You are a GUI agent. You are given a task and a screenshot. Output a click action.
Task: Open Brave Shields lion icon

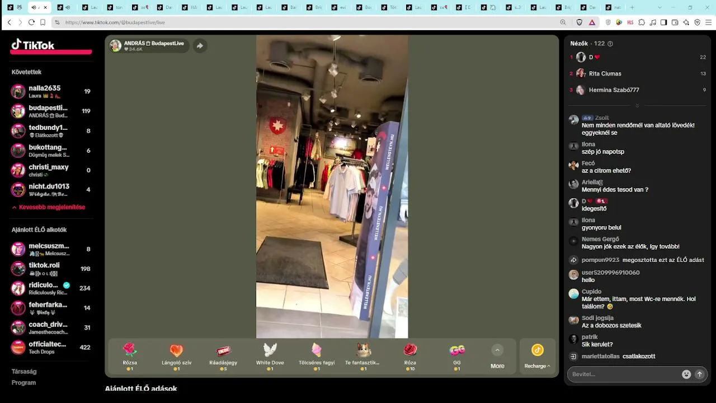[x=580, y=22]
